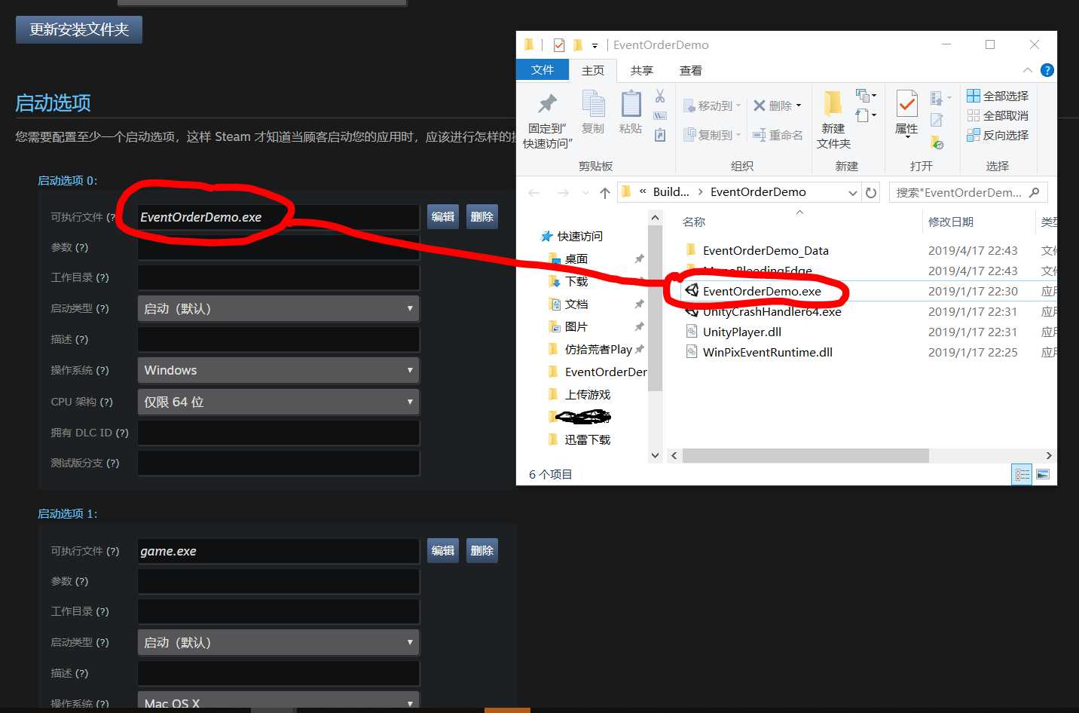This screenshot has height=713, width=1079.
Task: Open the 启动类型 dropdown in launch option 1
Action: coord(278,642)
